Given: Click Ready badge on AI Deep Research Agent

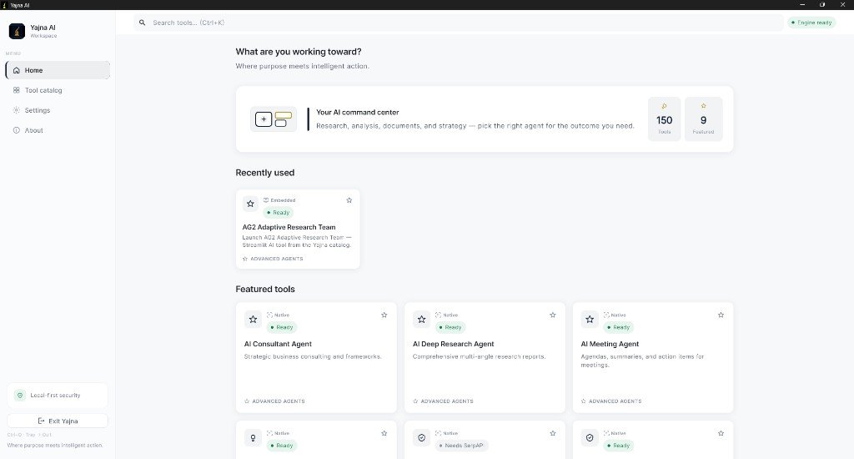Looking at the screenshot, I should click(450, 328).
